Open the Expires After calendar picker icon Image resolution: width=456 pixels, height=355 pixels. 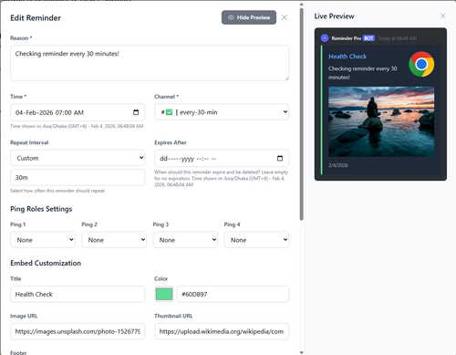pyautogui.click(x=280, y=158)
